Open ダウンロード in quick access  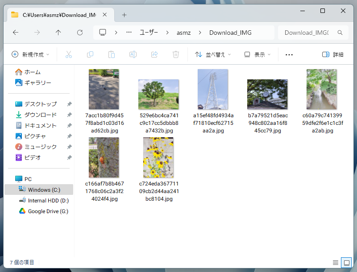click(x=40, y=115)
